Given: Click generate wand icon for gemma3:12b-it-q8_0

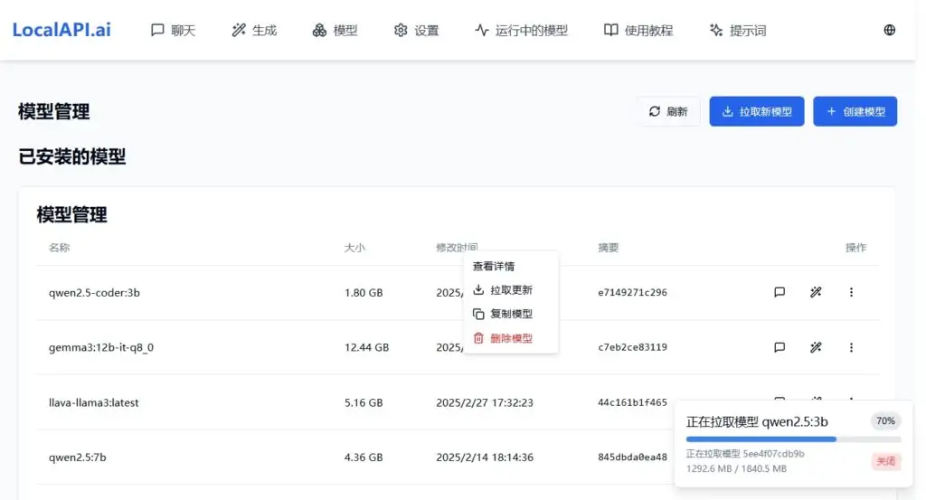Looking at the screenshot, I should [816, 348].
